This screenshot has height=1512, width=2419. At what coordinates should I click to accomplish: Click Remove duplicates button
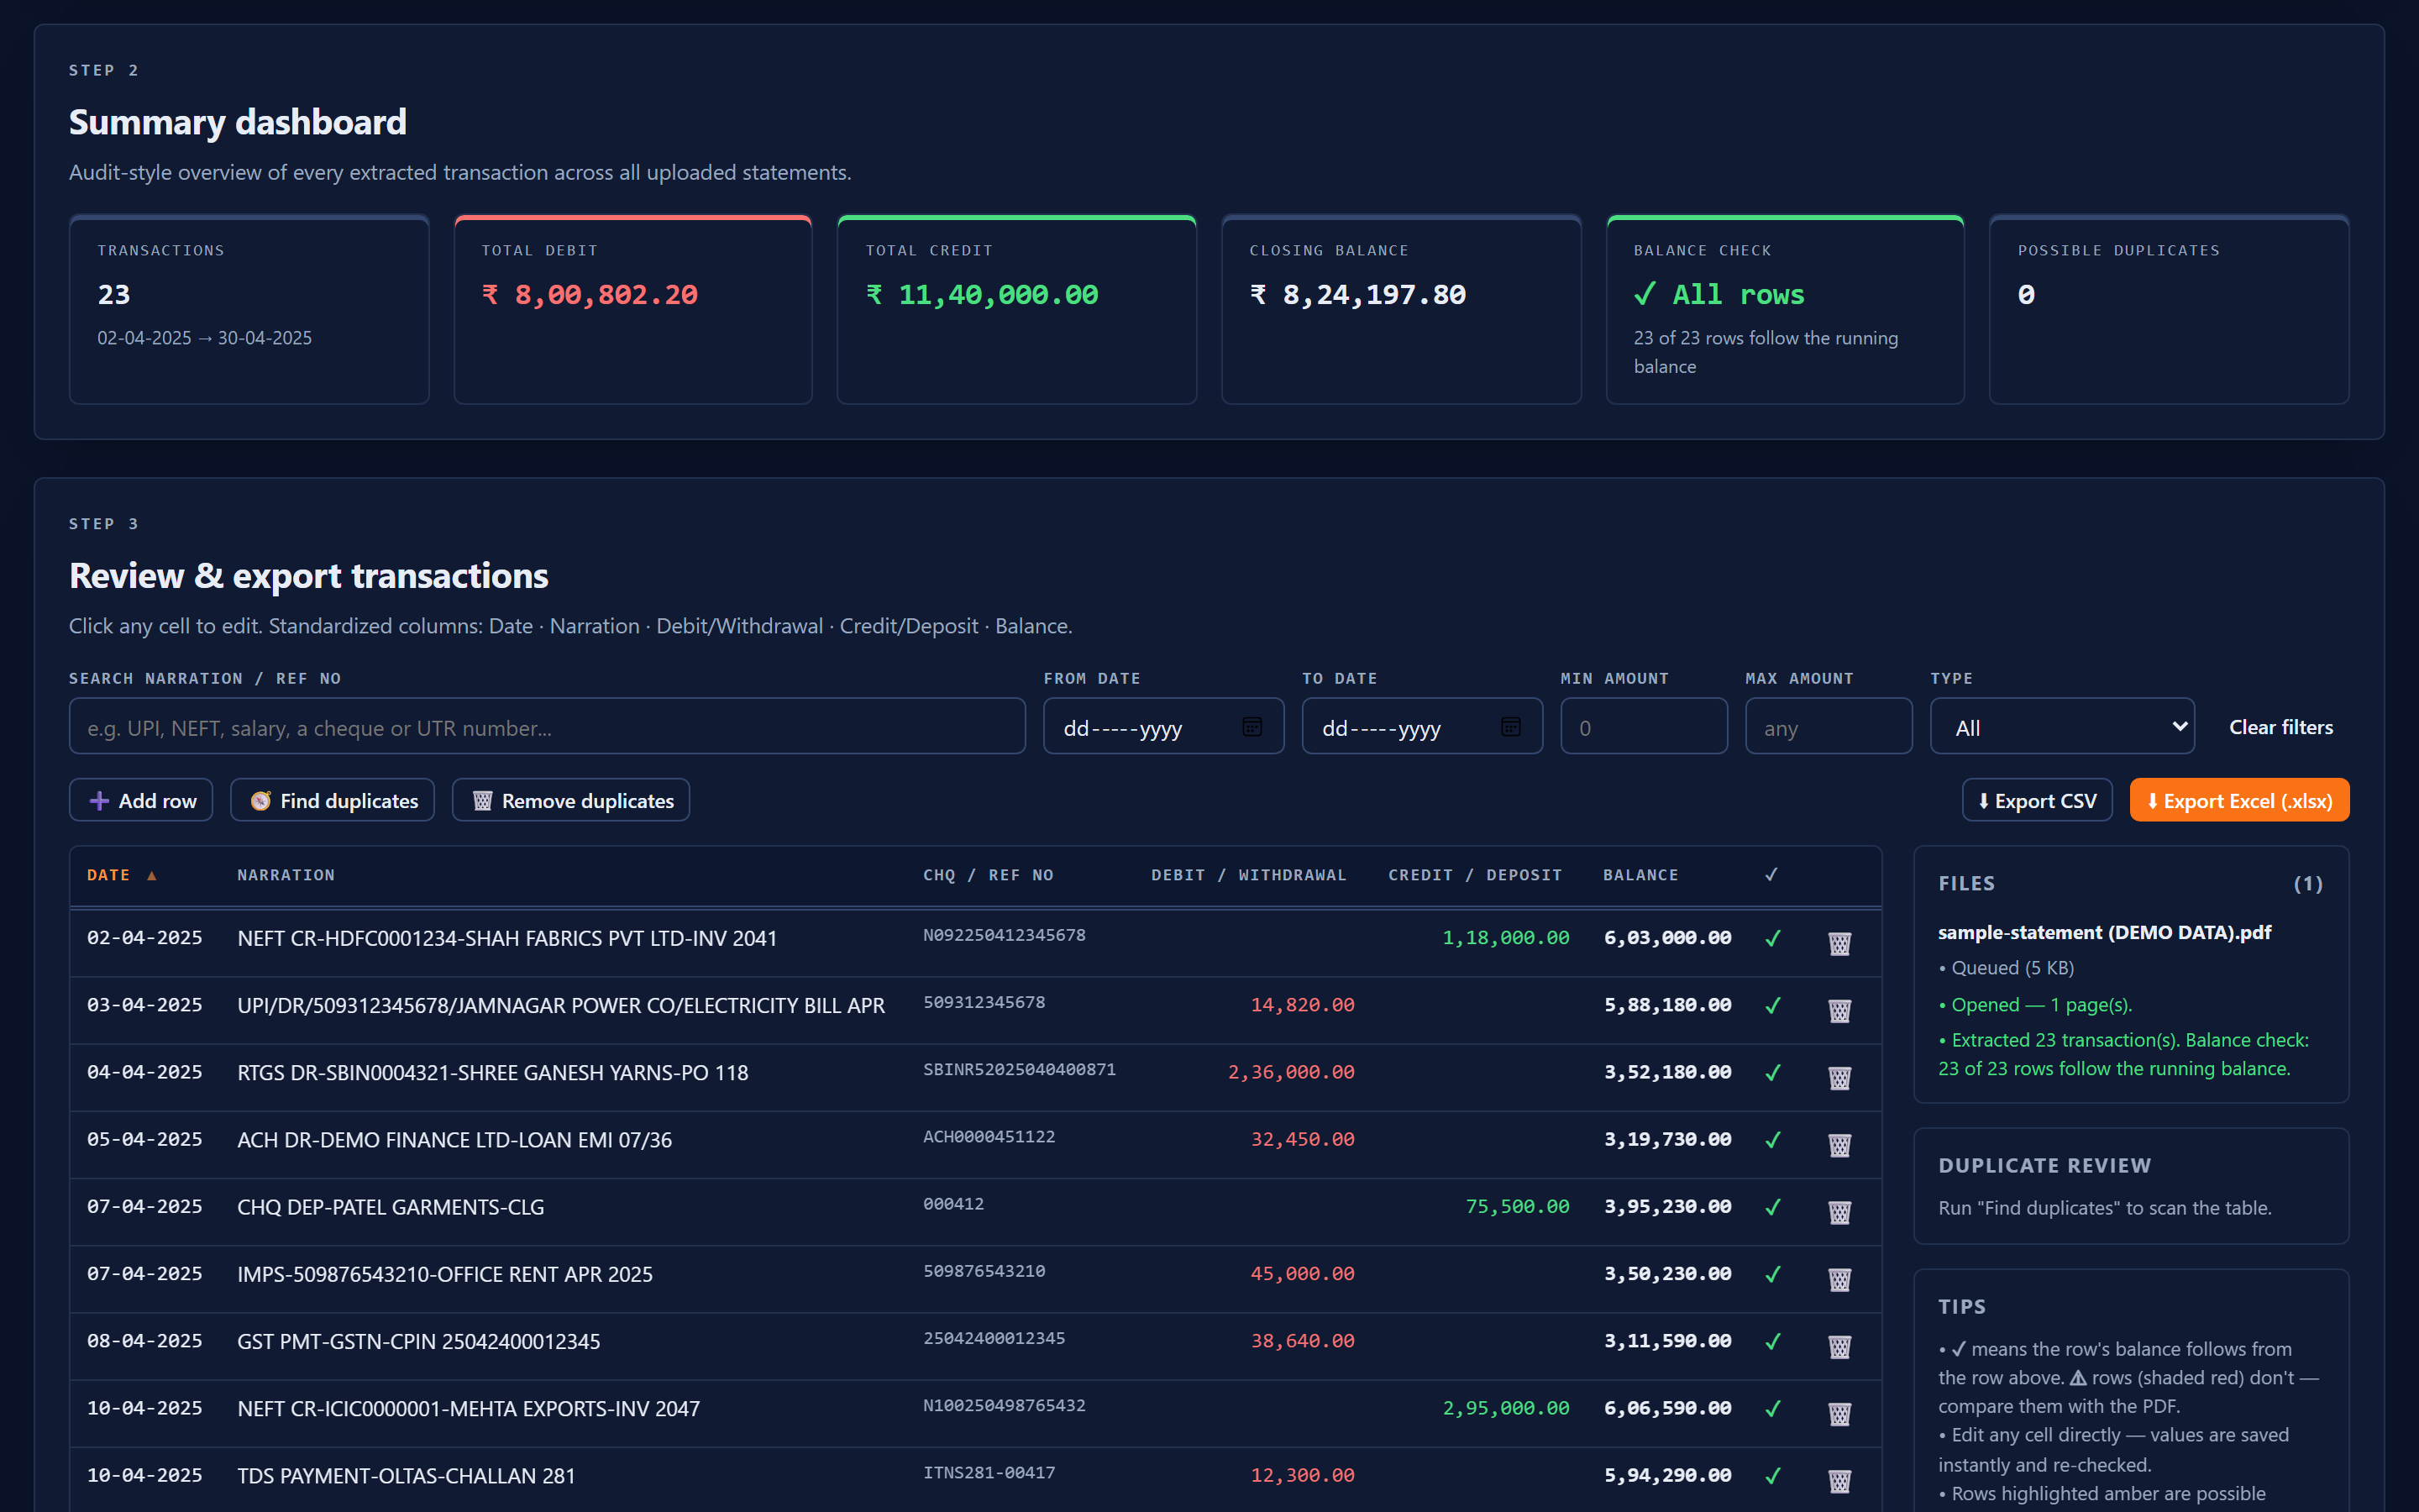click(x=571, y=800)
